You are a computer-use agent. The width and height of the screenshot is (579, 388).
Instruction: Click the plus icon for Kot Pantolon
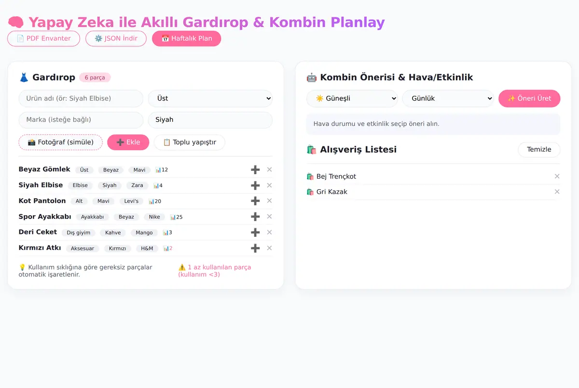pyautogui.click(x=255, y=201)
